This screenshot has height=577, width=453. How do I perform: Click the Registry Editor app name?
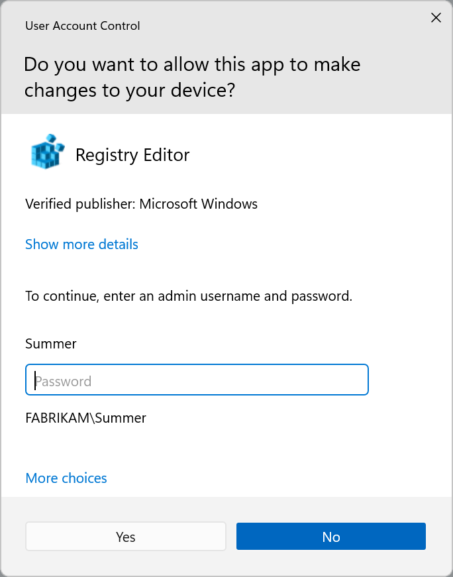tap(132, 155)
